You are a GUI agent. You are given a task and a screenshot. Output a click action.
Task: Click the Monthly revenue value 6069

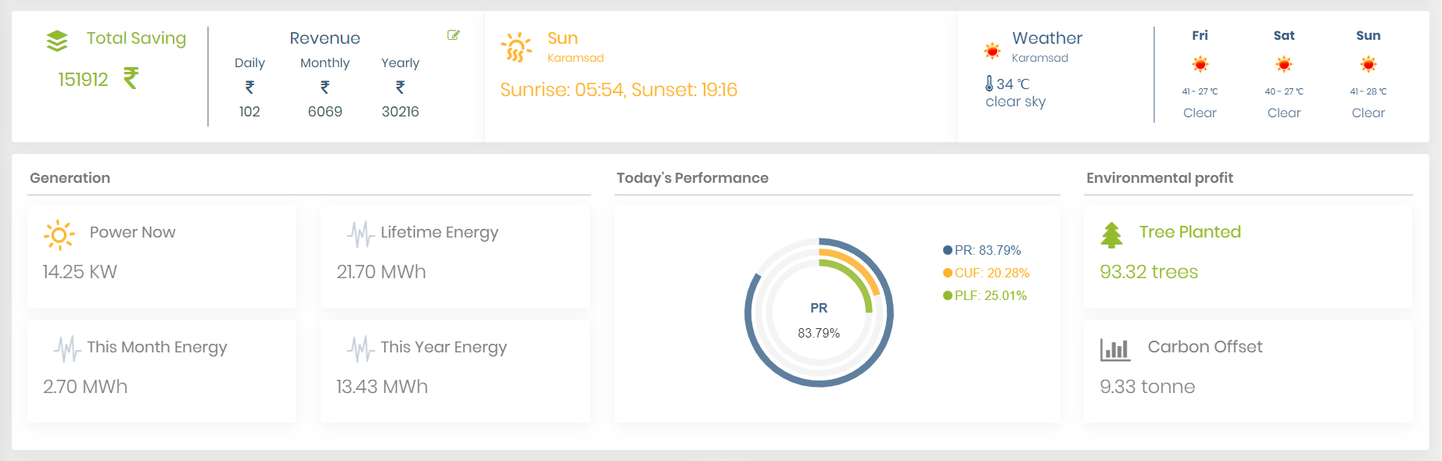point(325,112)
